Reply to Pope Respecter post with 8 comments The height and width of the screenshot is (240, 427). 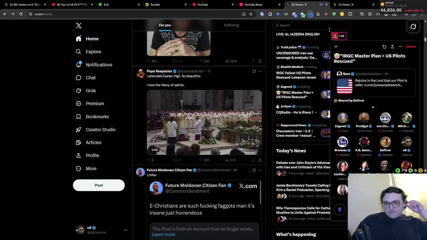point(150,160)
